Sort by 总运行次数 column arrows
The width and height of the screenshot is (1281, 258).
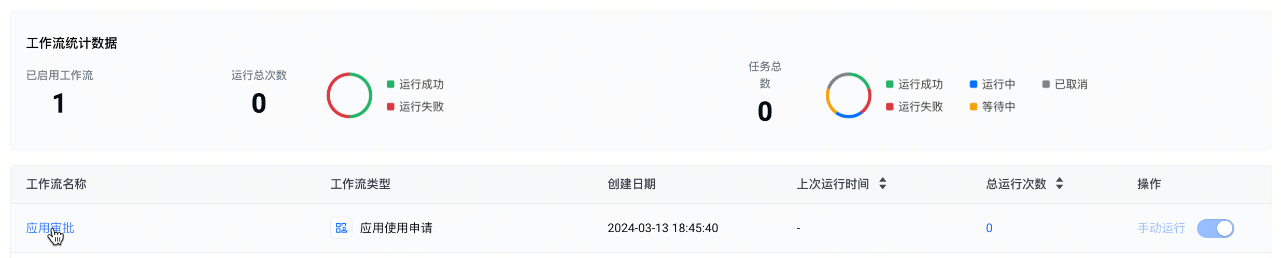pyautogui.click(x=1059, y=184)
